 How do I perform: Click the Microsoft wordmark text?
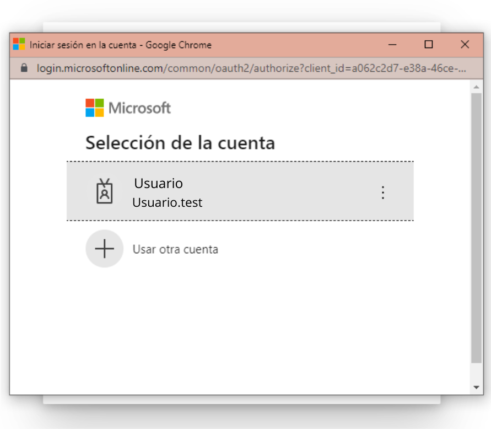tap(139, 108)
